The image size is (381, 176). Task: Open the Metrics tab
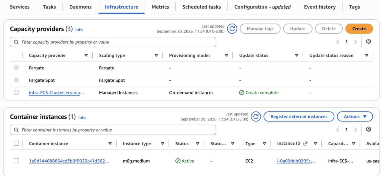click(160, 7)
